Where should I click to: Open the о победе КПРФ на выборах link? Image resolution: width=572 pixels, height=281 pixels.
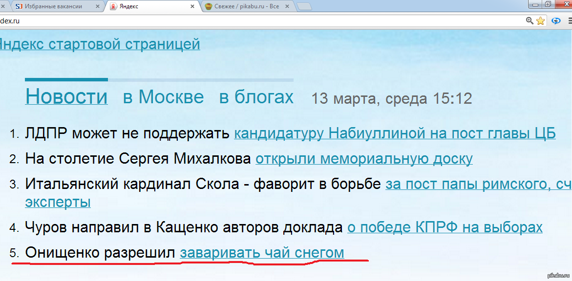pyautogui.click(x=445, y=227)
